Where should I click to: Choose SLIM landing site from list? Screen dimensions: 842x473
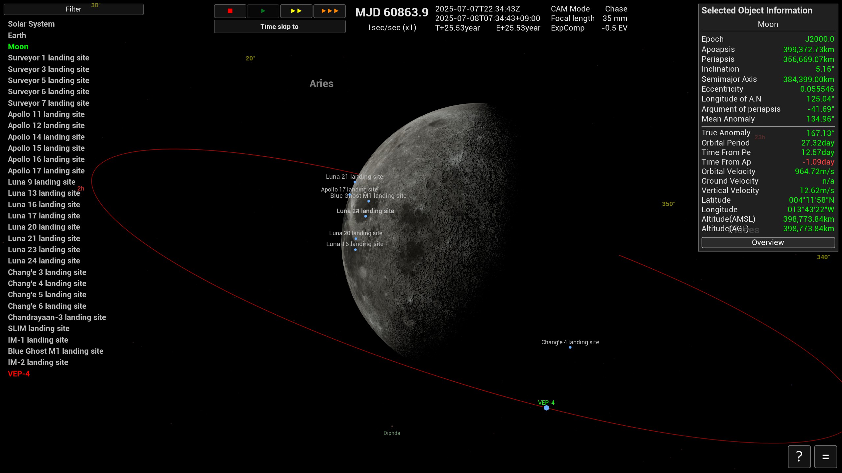[x=38, y=328]
